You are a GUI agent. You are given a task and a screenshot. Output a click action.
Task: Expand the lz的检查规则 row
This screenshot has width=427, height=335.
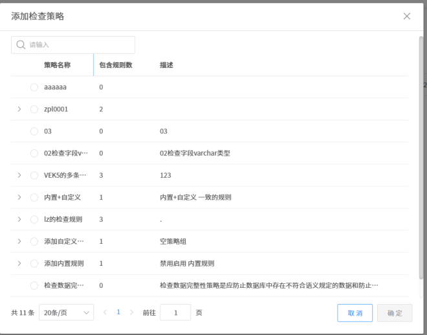point(19,219)
